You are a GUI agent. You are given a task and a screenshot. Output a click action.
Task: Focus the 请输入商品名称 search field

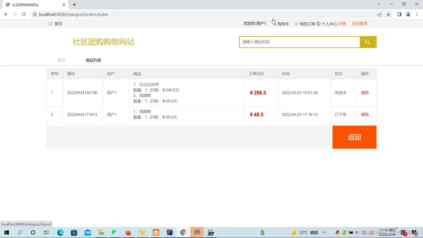pos(300,42)
